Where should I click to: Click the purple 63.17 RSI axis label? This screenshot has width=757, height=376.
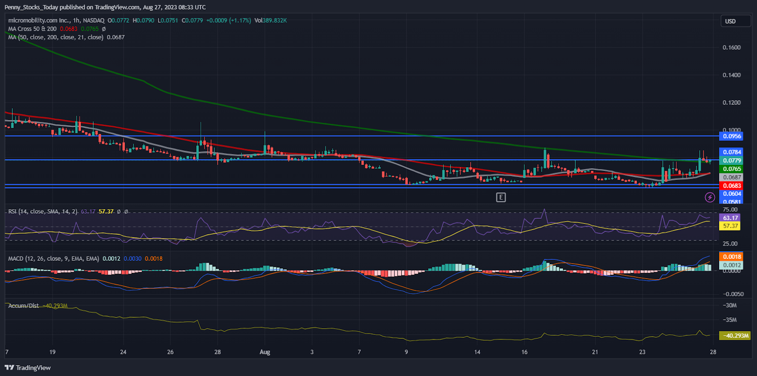731,218
